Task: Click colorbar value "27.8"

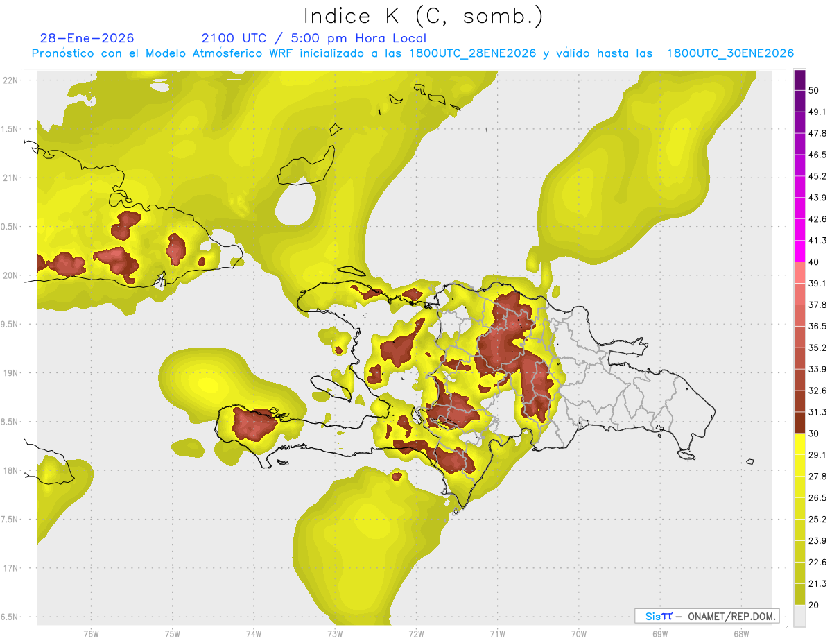Action: pos(817,477)
